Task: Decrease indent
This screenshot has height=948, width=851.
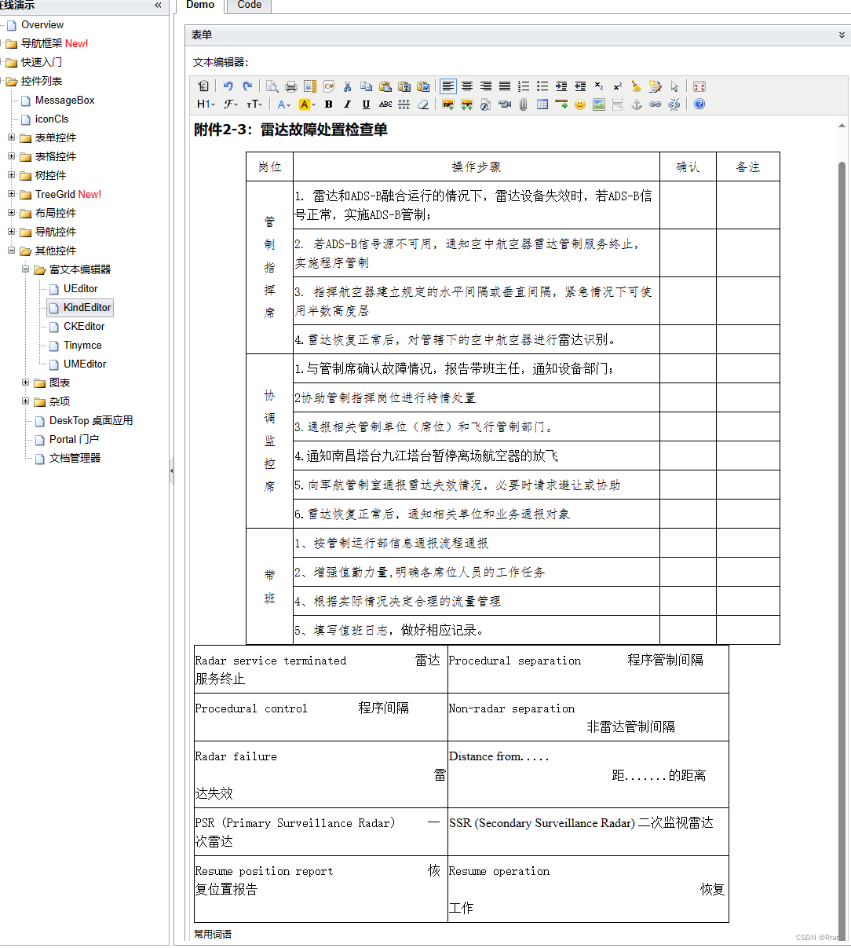Action: pyautogui.click(x=580, y=86)
